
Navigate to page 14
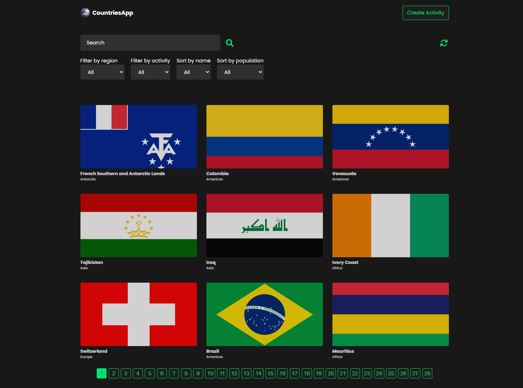(x=258, y=373)
